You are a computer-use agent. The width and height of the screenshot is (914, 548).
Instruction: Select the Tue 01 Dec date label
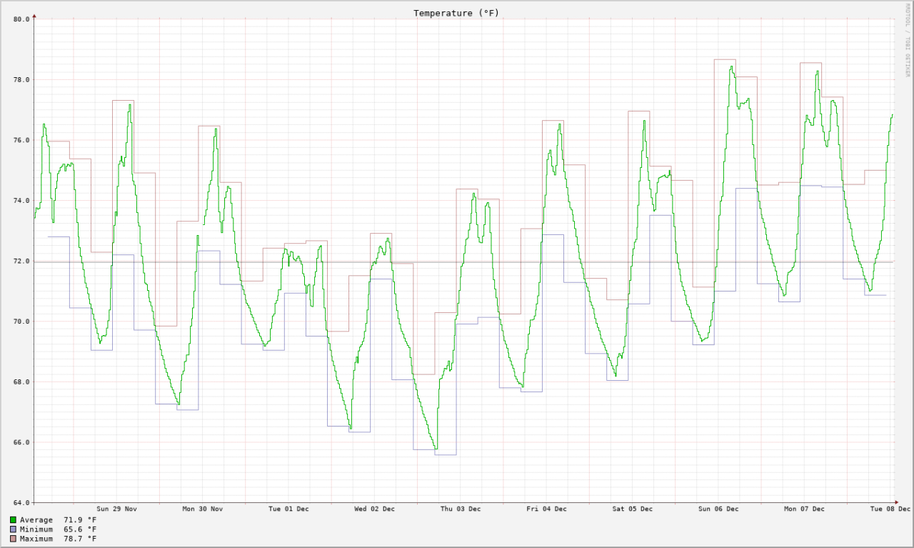click(288, 509)
